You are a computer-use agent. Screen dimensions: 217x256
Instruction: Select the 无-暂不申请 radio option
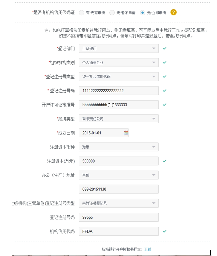pos(112,13)
